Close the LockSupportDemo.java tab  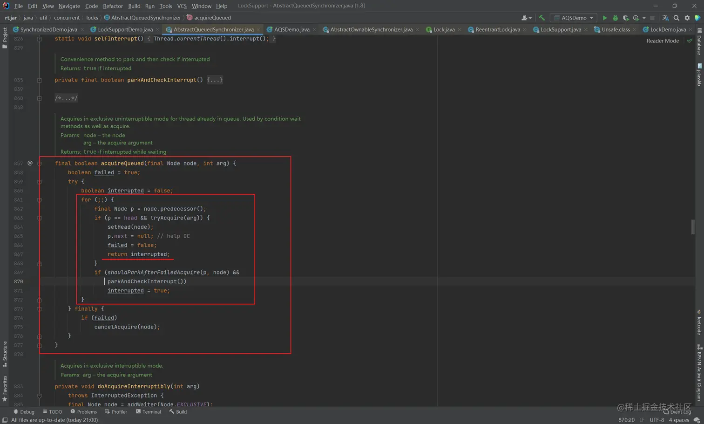[x=157, y=29]
